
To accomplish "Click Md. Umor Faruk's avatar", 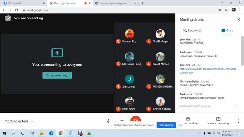I will coord(130,57).
